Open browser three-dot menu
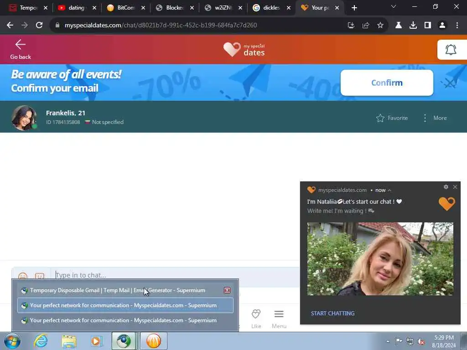Viewport: 467px width, 350px height. tap(457, 26)
